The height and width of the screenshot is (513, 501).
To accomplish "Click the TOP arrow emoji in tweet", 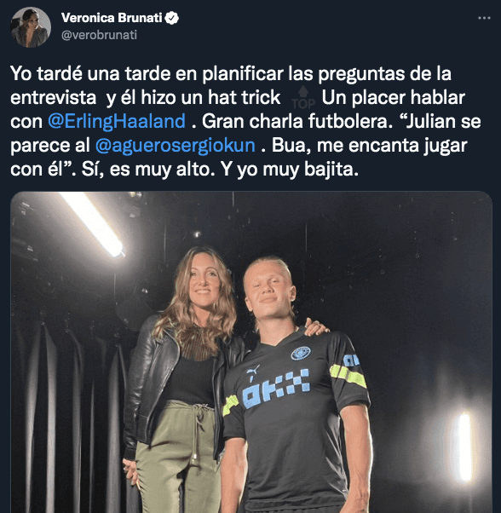I will [303, 97].
